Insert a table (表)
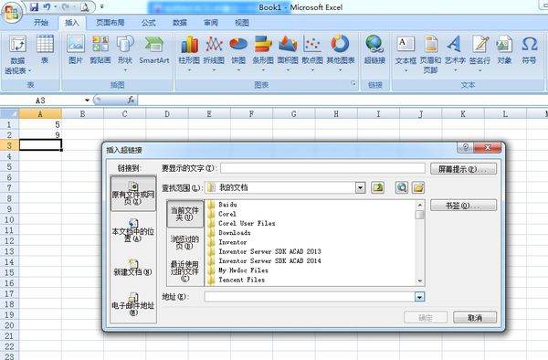This screenshot has height=360, width=548. click(45, 49)
